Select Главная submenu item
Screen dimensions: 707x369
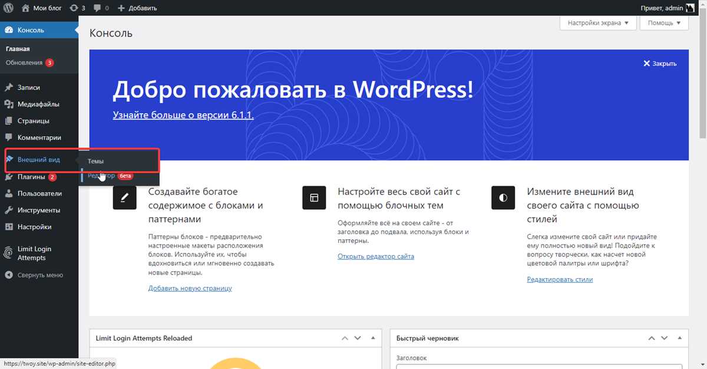coord(18,49)
